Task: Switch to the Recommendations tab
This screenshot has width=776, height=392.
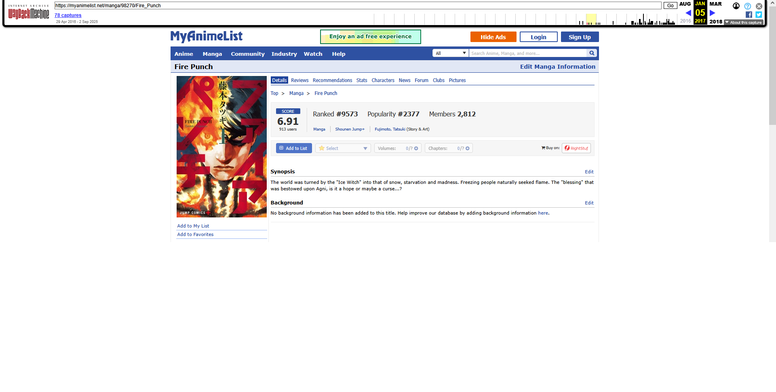Action: (x=332, y=80)
